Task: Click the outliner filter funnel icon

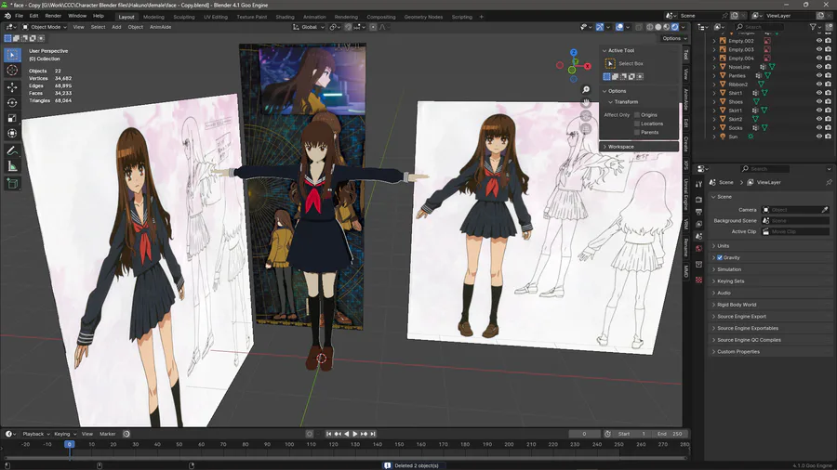Action: 813,27
